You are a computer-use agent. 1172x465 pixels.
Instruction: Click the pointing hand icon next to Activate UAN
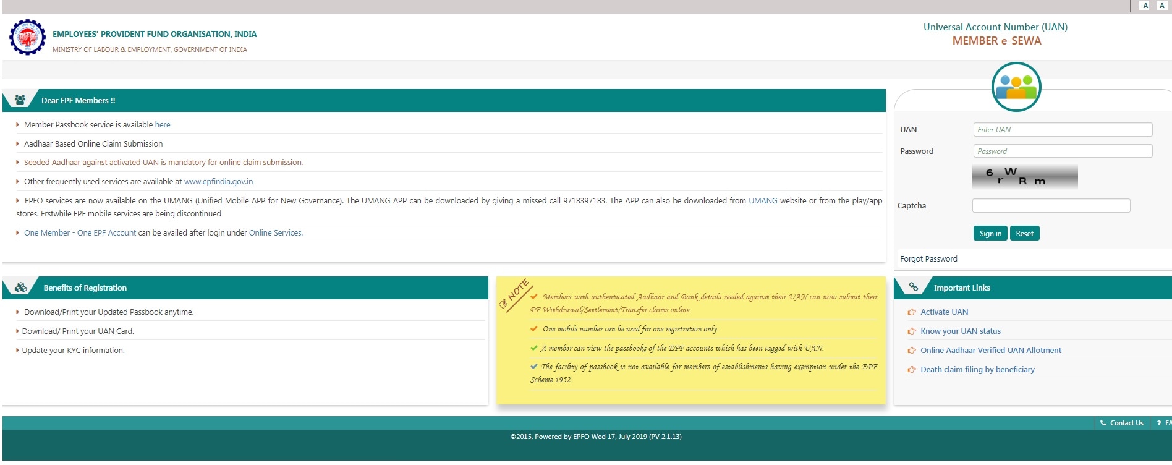(x=912, y=312)
